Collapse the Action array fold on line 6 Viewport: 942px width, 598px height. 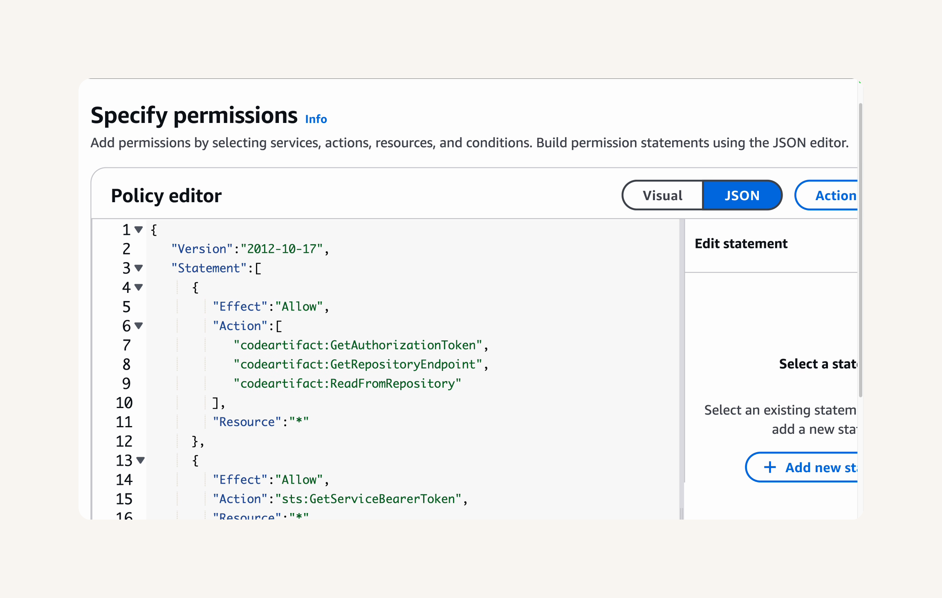[139, 326]
